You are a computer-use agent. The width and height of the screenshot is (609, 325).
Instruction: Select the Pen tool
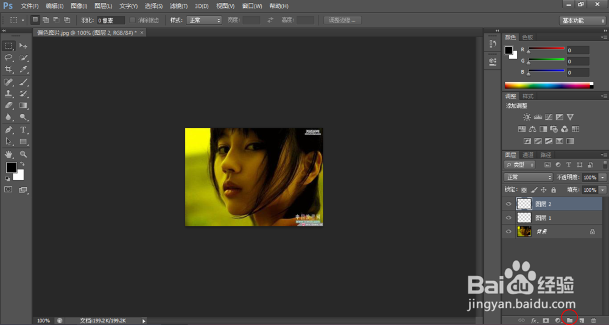(x=8, y=130)
